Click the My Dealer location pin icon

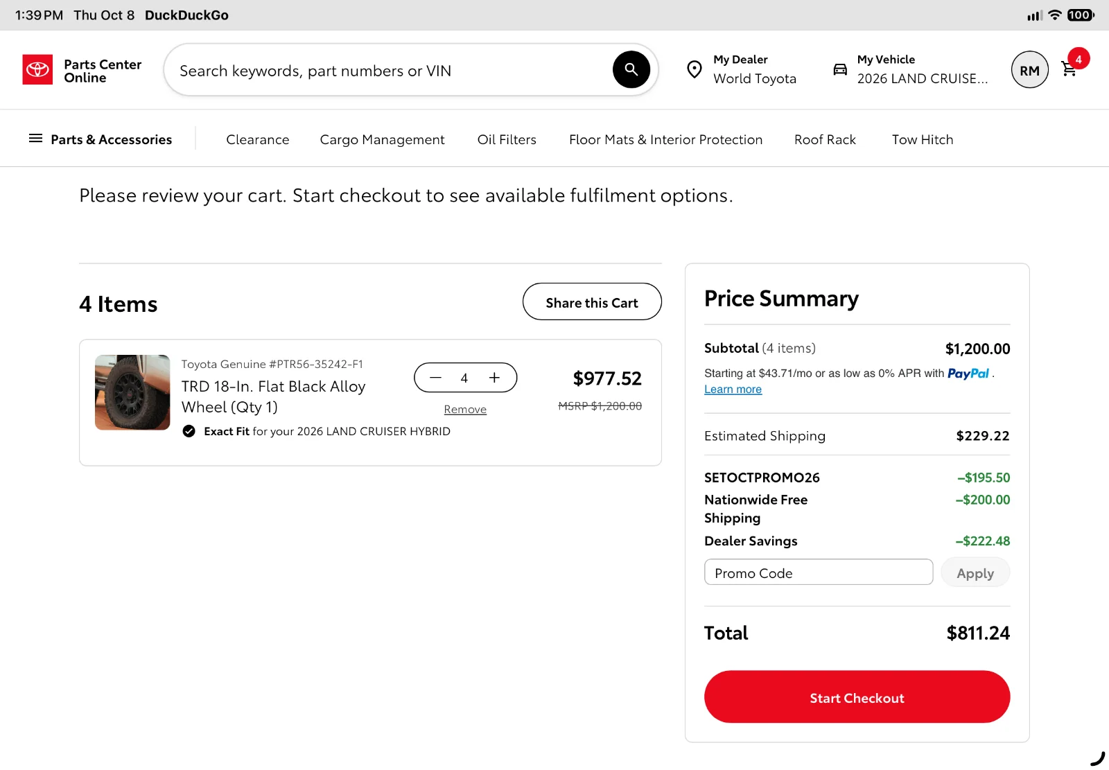pos(694,69)
